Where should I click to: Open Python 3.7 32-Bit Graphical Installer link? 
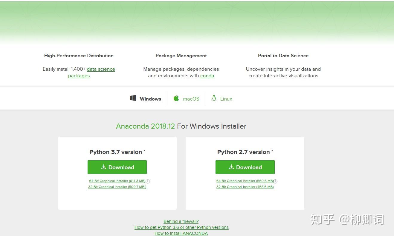117,187
